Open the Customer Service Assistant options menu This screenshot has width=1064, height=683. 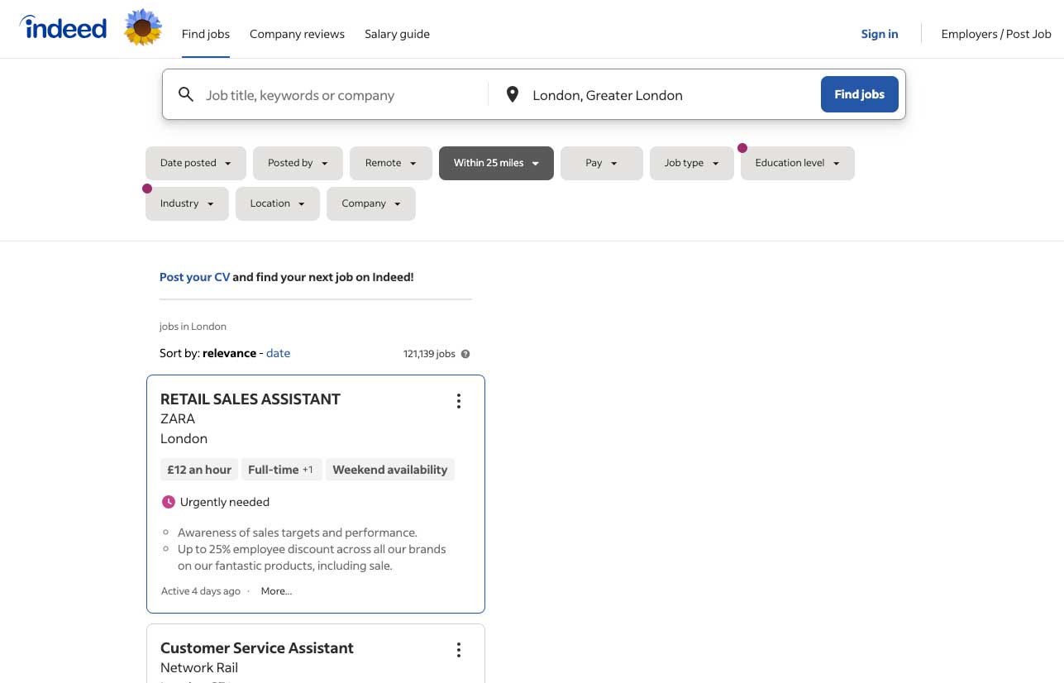click(459, 650)
